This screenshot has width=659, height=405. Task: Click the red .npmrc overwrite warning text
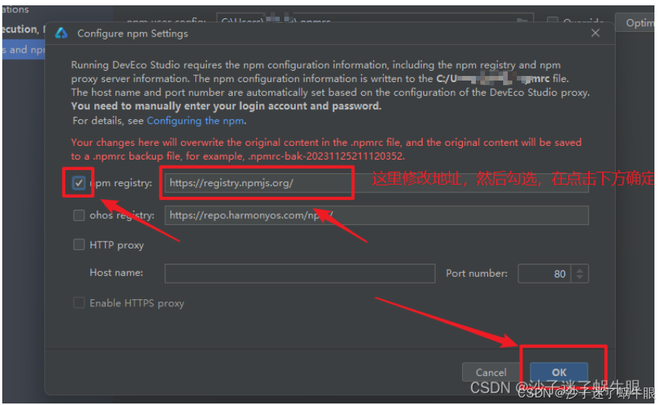[326, 149]
